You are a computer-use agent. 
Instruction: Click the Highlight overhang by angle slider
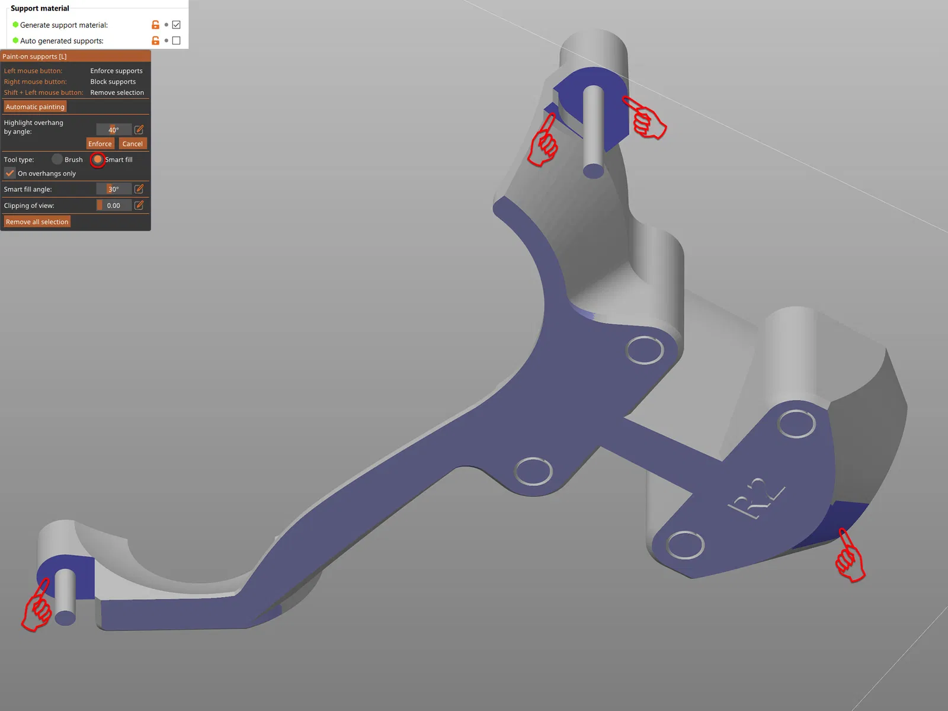[114, 130]
